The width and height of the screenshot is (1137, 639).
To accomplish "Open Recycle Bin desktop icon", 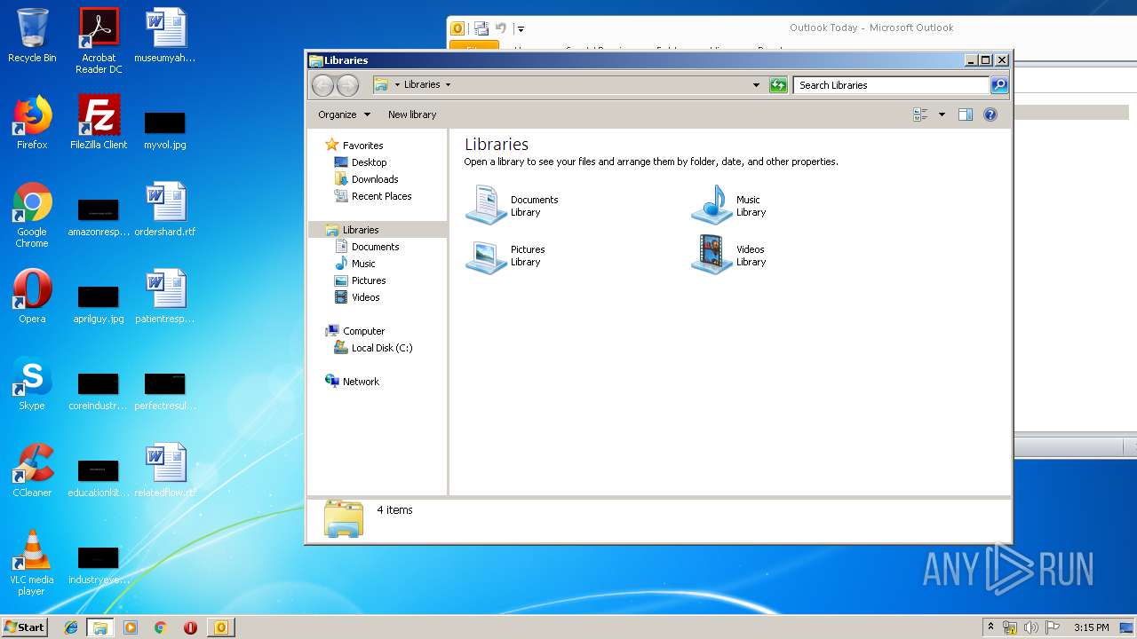I will pyautogui.click(x=32, y=35).
